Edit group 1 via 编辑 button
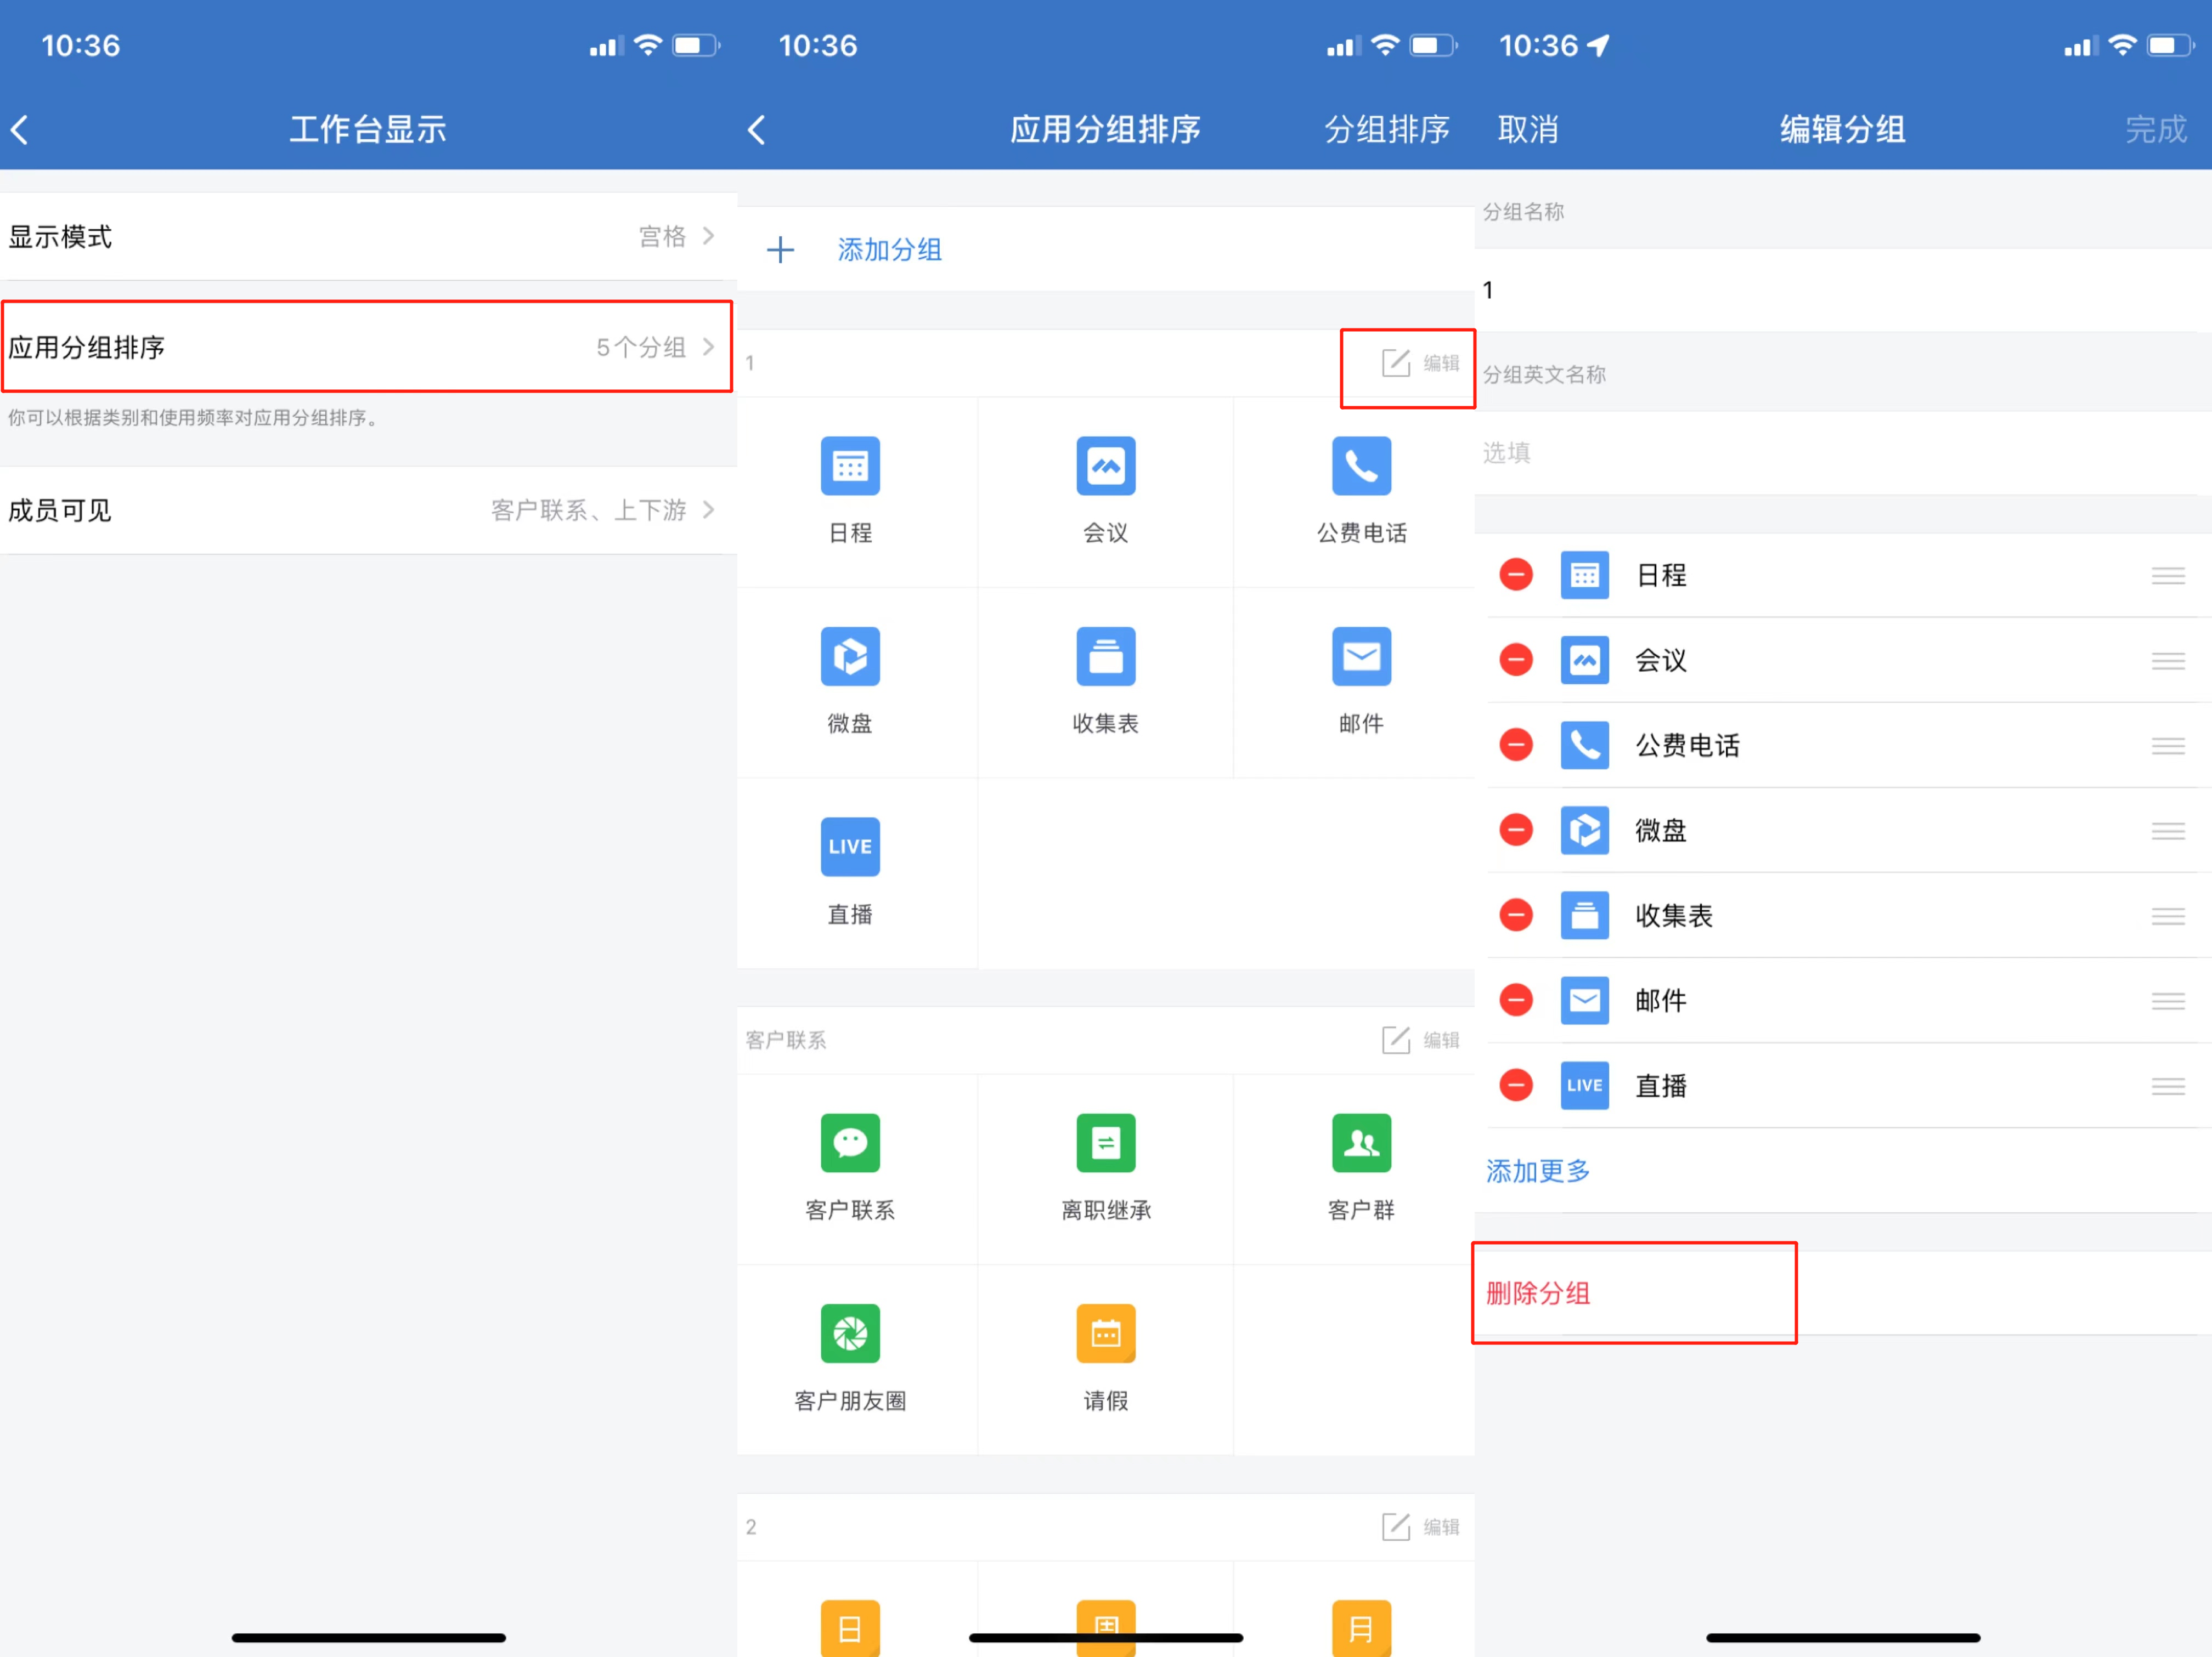Viewport: 2212px width, 1657px height. pyautogui.click(x=1420, y=363)
